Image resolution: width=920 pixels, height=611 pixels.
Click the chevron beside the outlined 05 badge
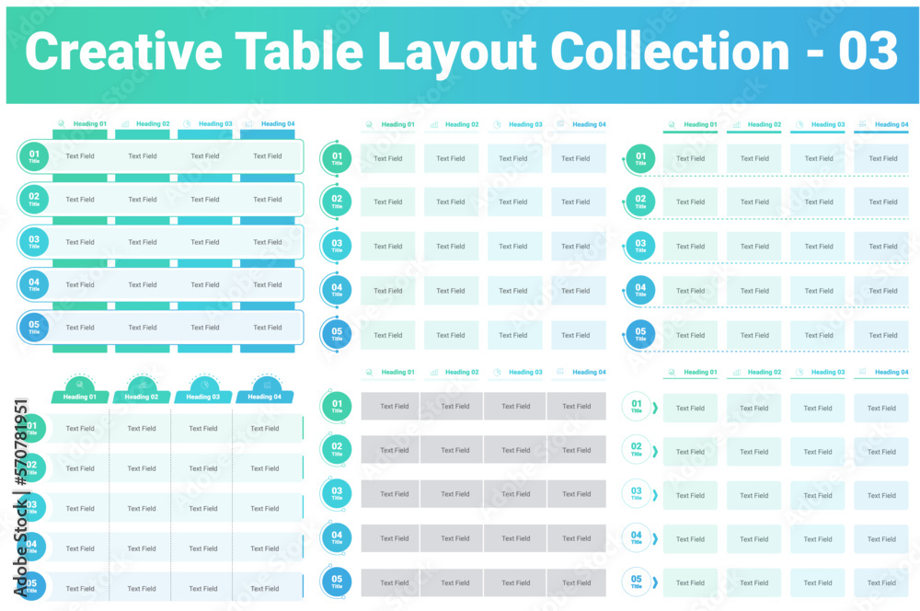(655, 582)
